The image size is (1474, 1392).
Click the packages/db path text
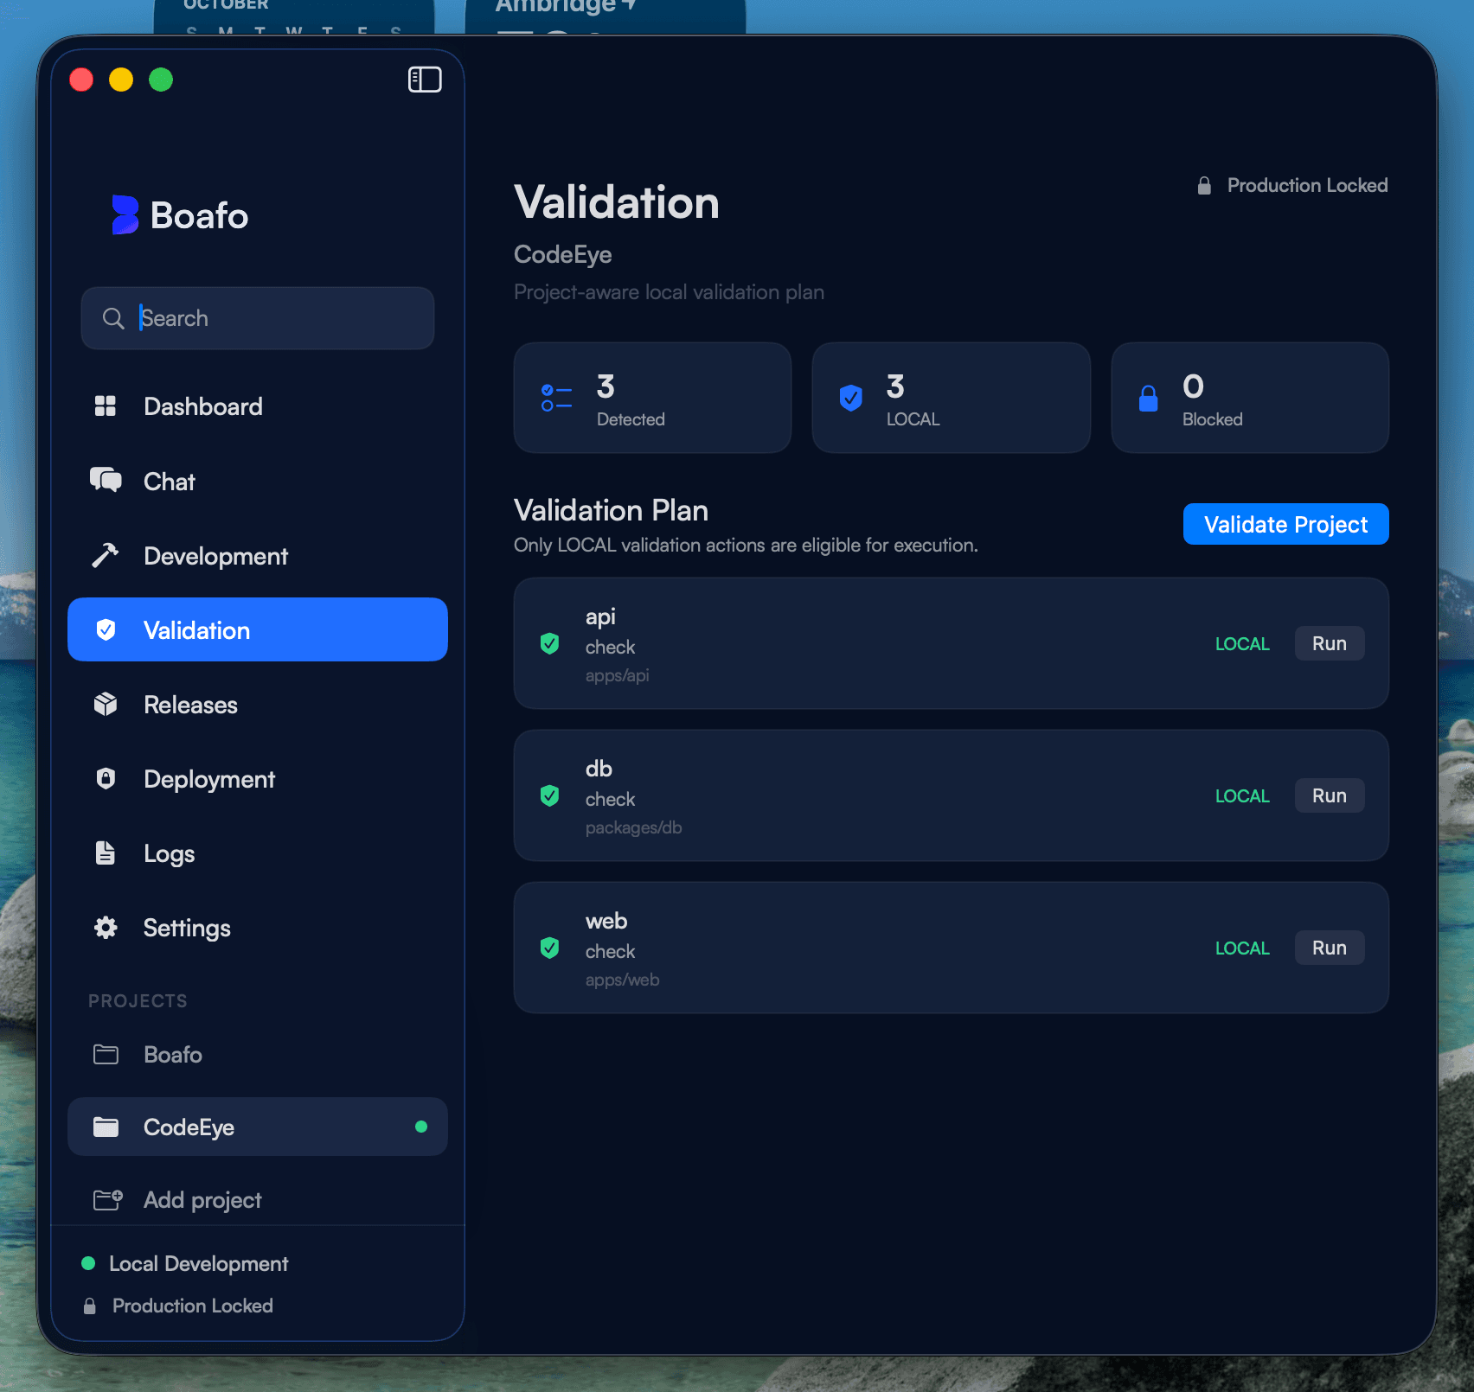(633, 827)
